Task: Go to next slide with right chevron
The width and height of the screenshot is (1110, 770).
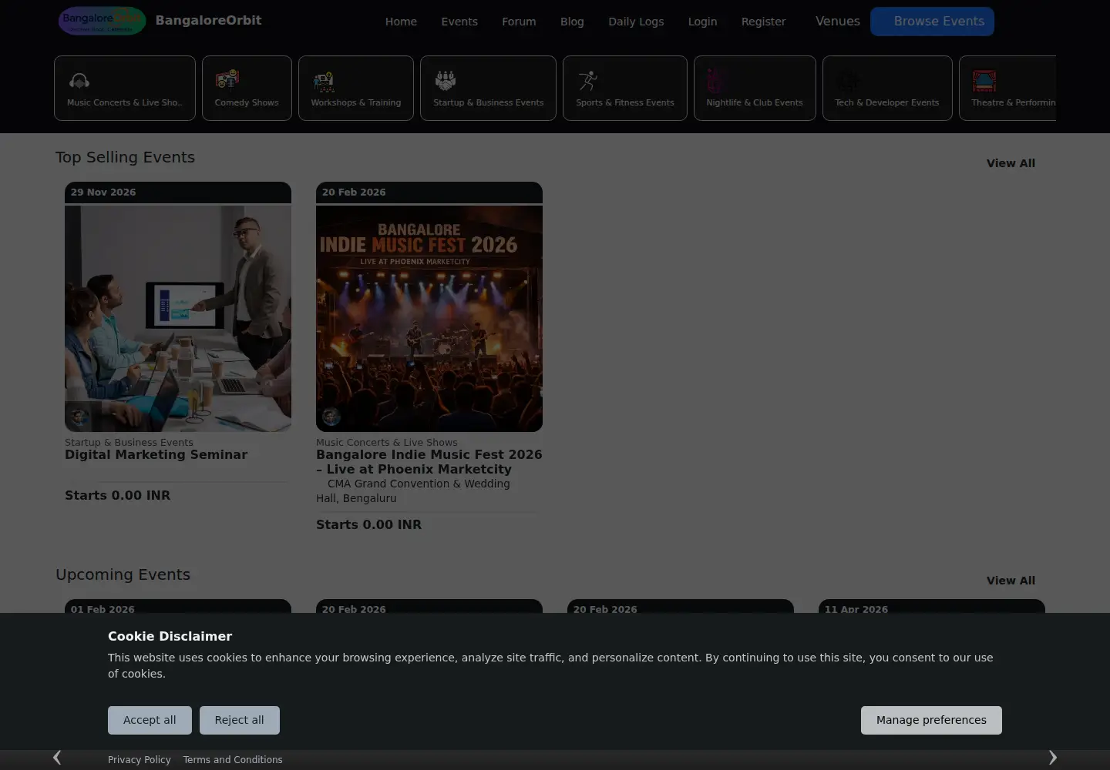Action: [1052, 758]
